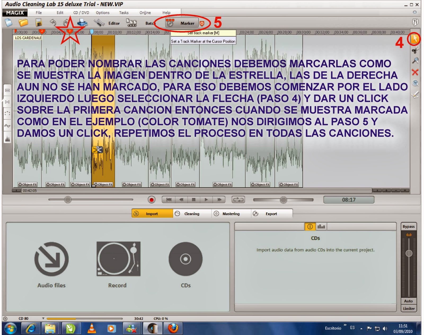Click the waveform view icon in the left sidebar

(7, 126)
